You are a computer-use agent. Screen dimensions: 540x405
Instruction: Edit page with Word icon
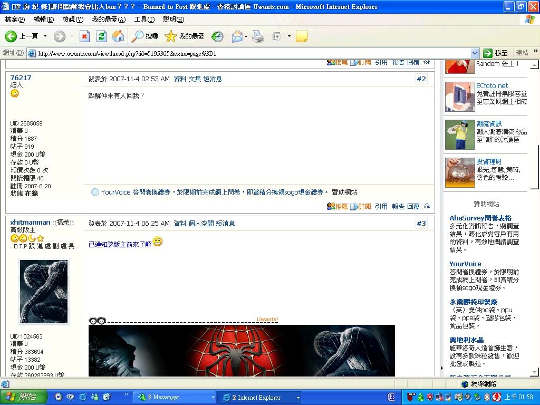(x=277, y=36)
